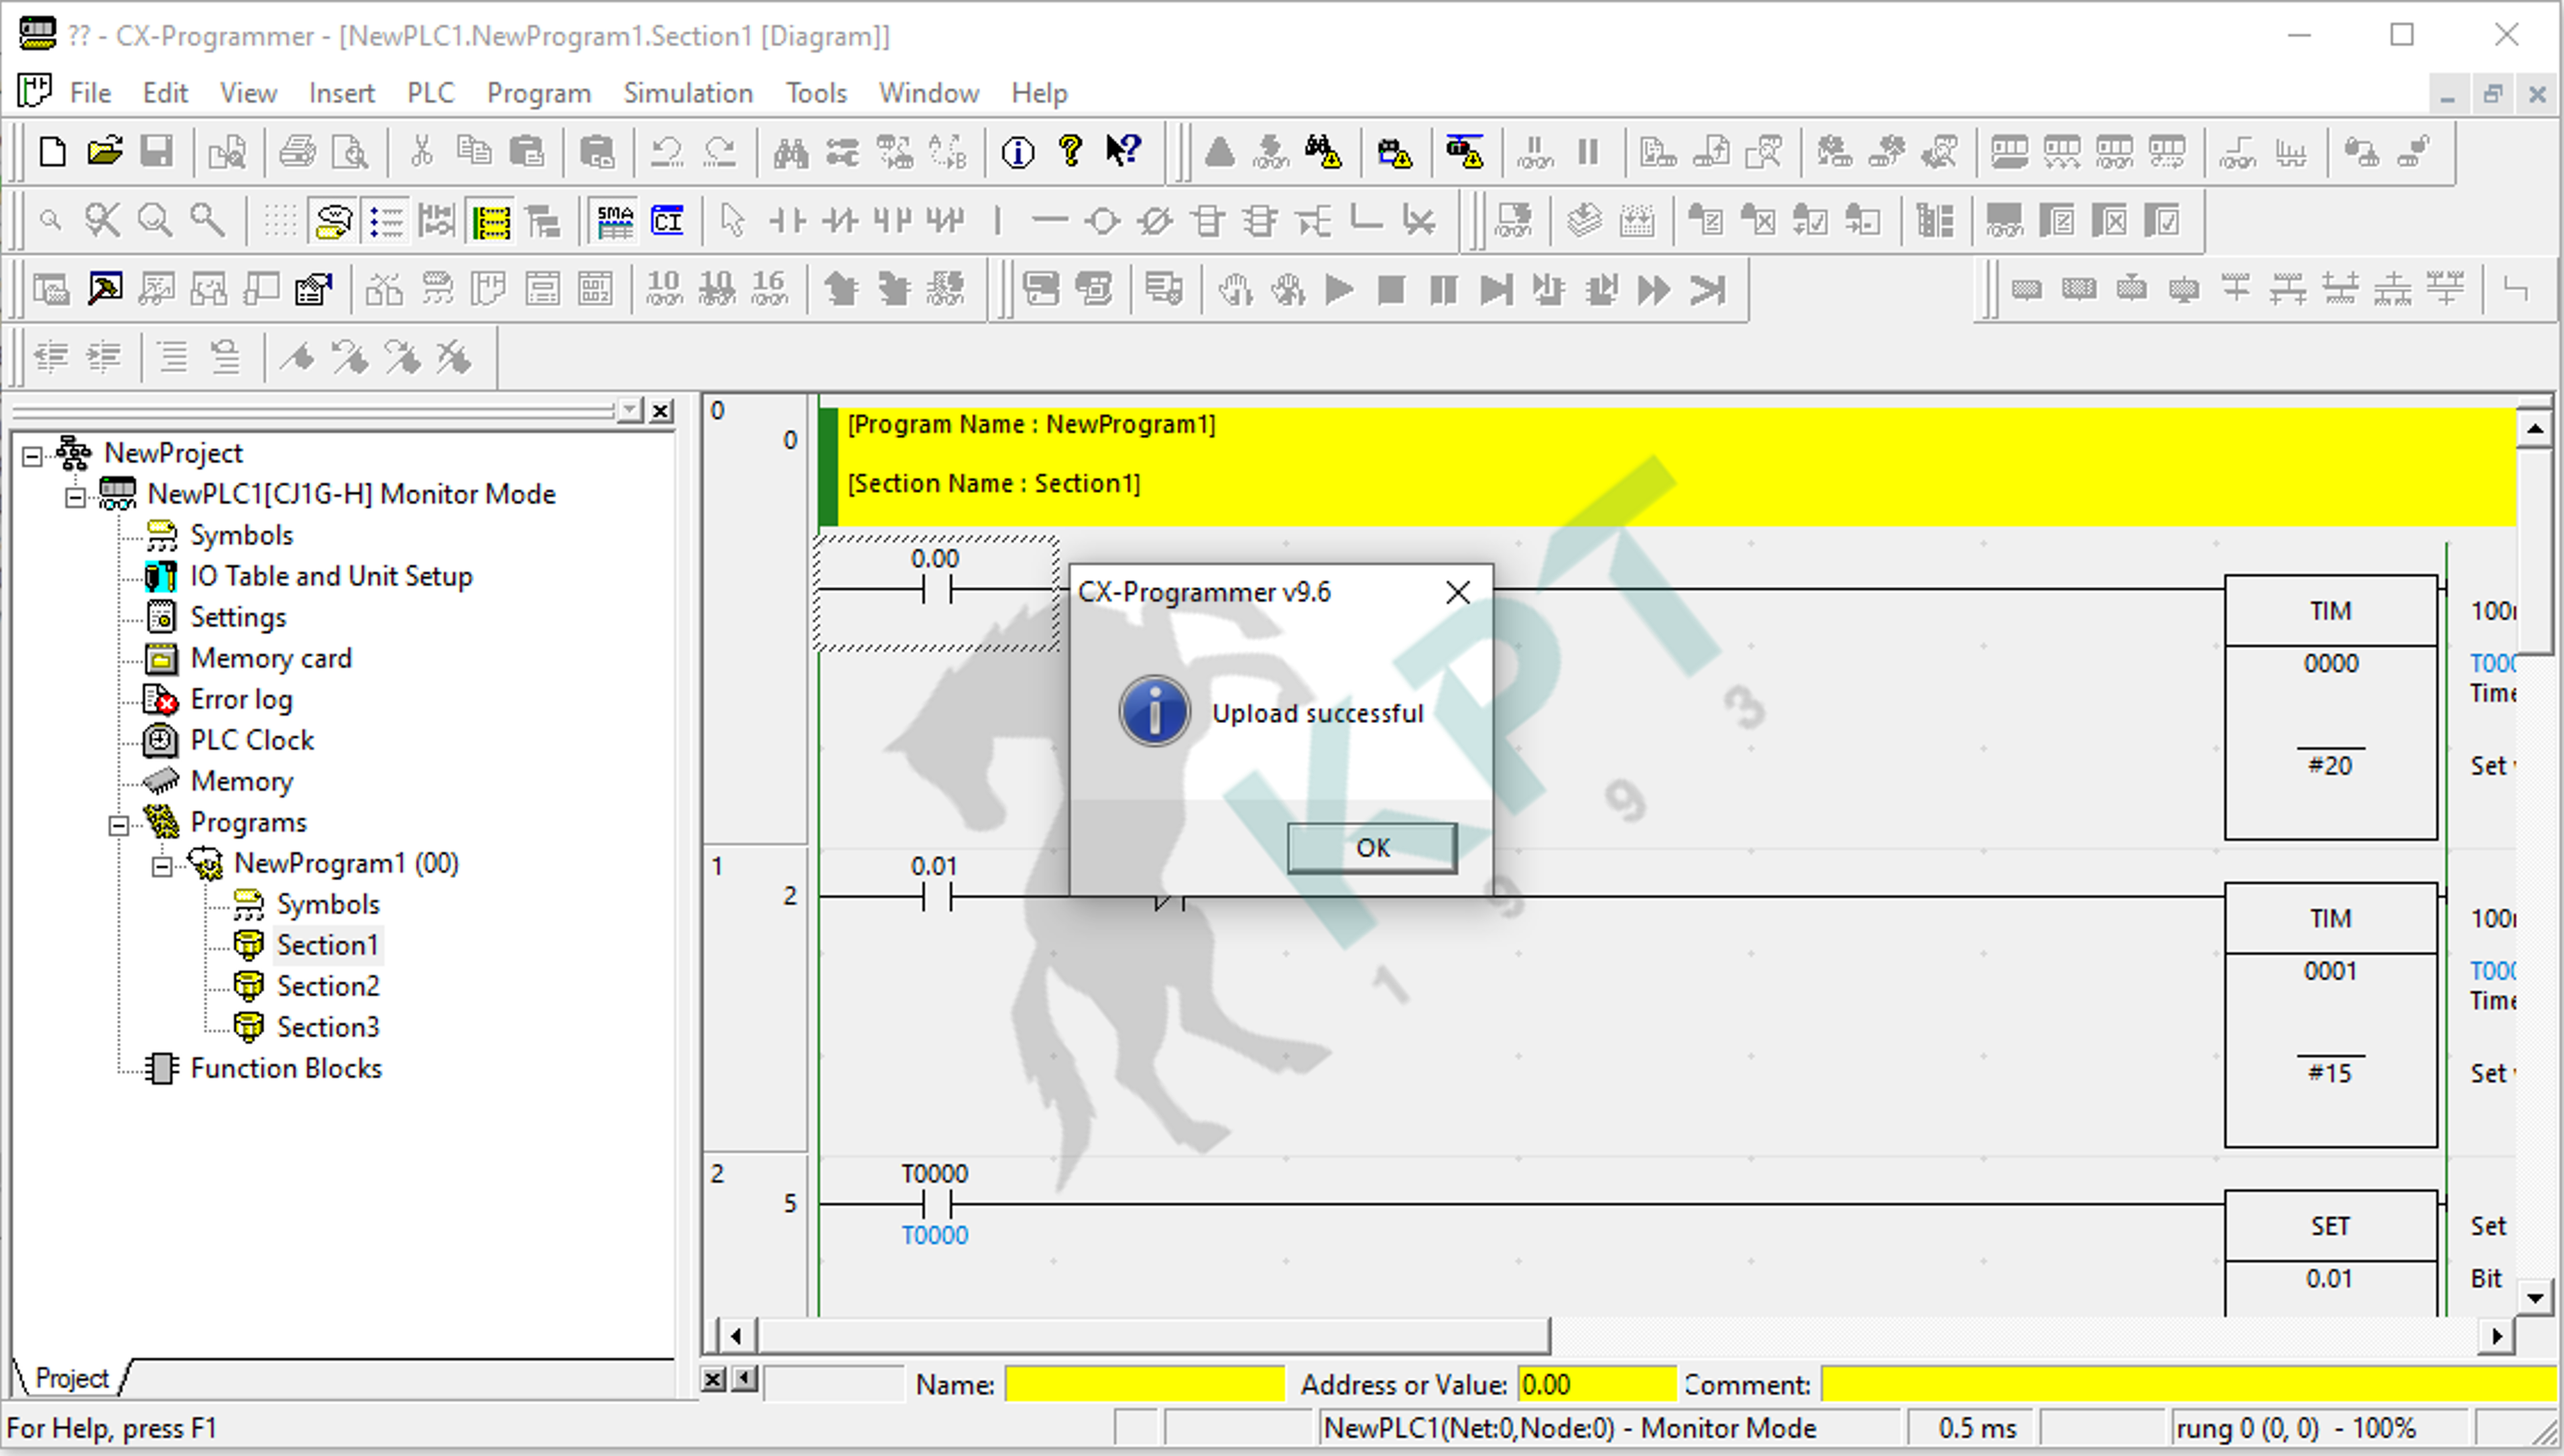Toggle the Show Comments icon
This screenshot has height=1456, width=2564.
click(333, 220)
